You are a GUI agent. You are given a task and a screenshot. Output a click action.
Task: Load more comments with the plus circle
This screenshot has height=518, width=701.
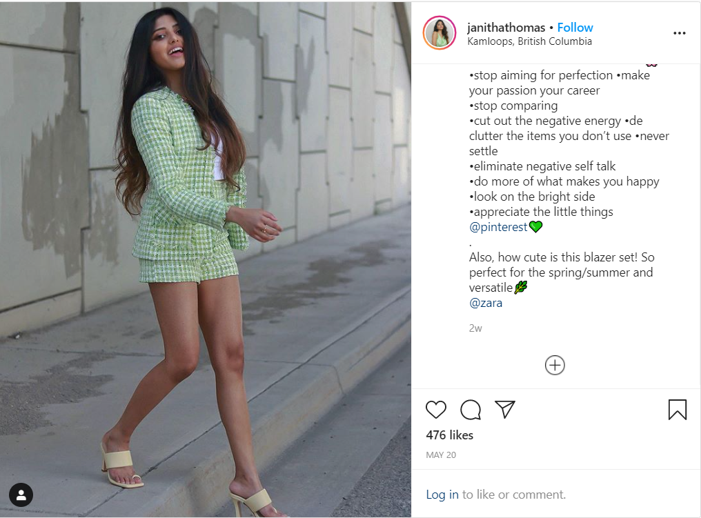[x=555, y=365]
